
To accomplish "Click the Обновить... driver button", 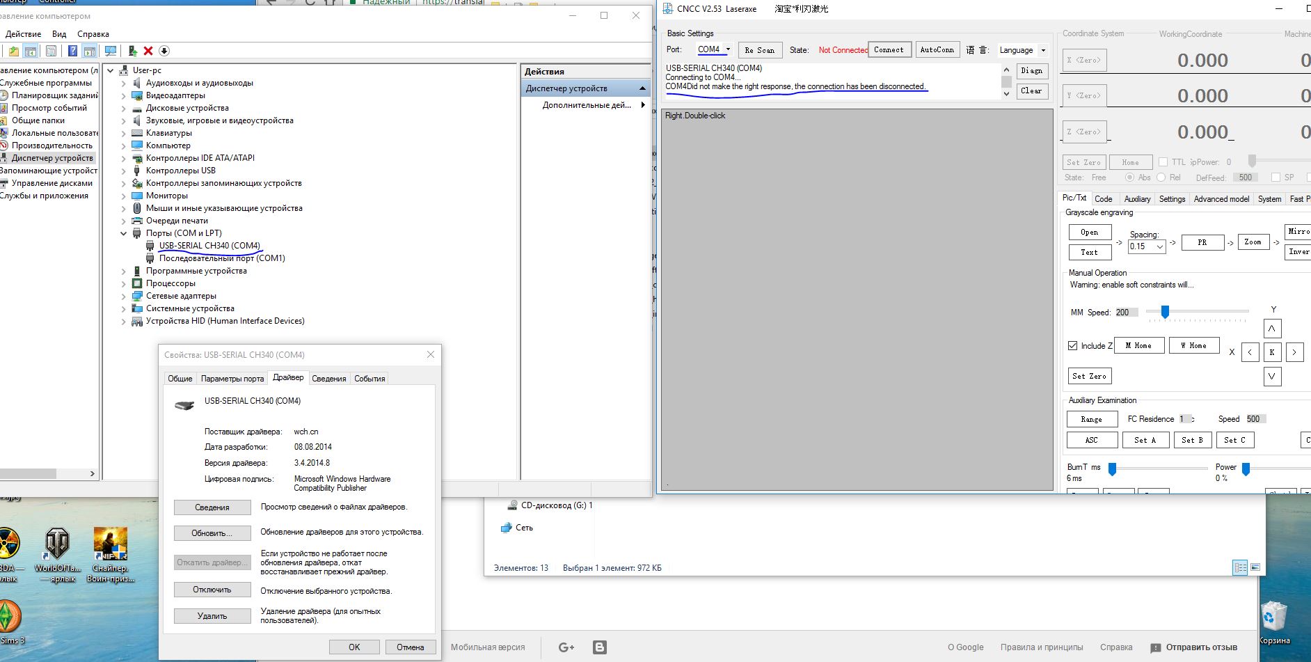I will tap(212, 533).
